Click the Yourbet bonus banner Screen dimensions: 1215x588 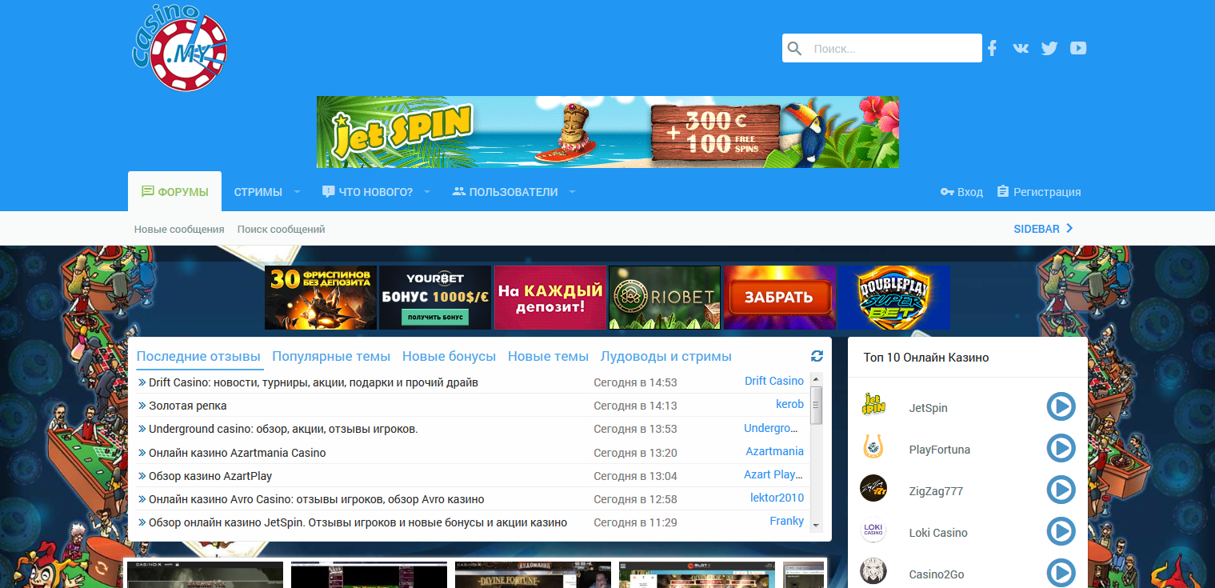435,298
